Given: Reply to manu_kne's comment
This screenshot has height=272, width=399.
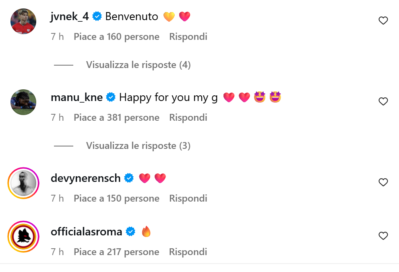Looking at the screenshot, I should coord(188,118).
